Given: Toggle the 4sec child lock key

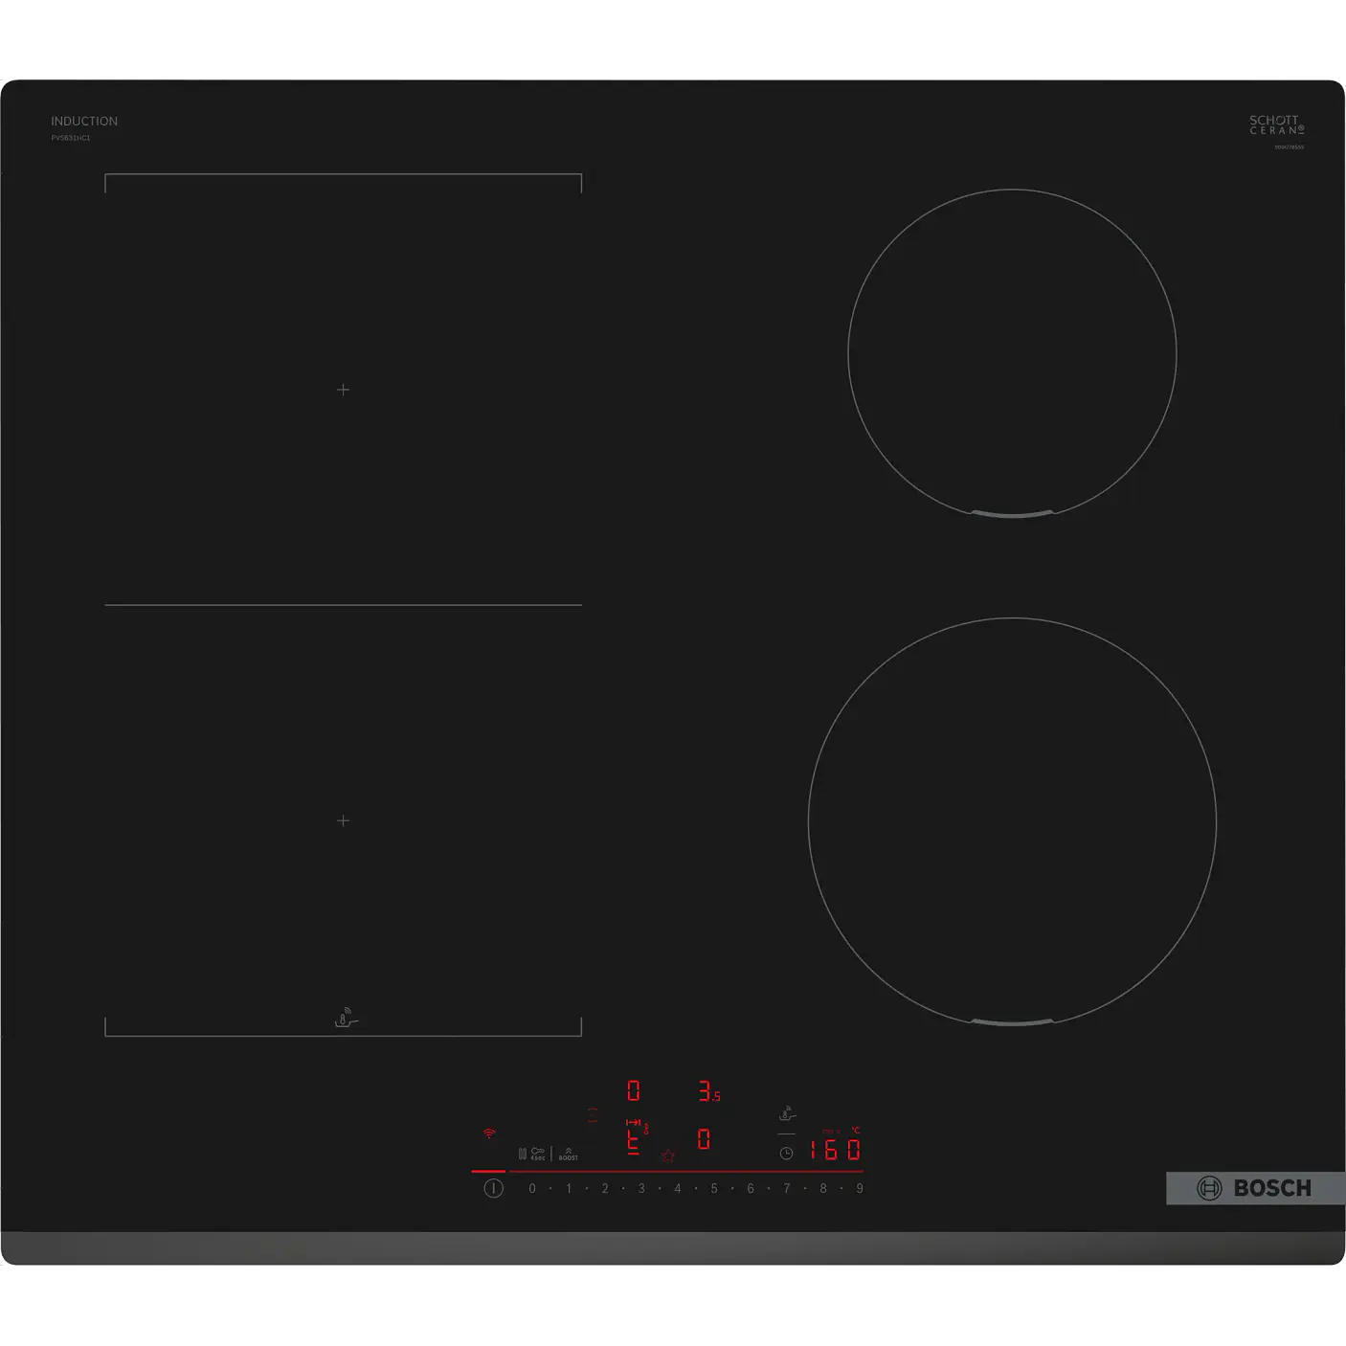Looking at the screenshot, I should tap(538, 1154).
